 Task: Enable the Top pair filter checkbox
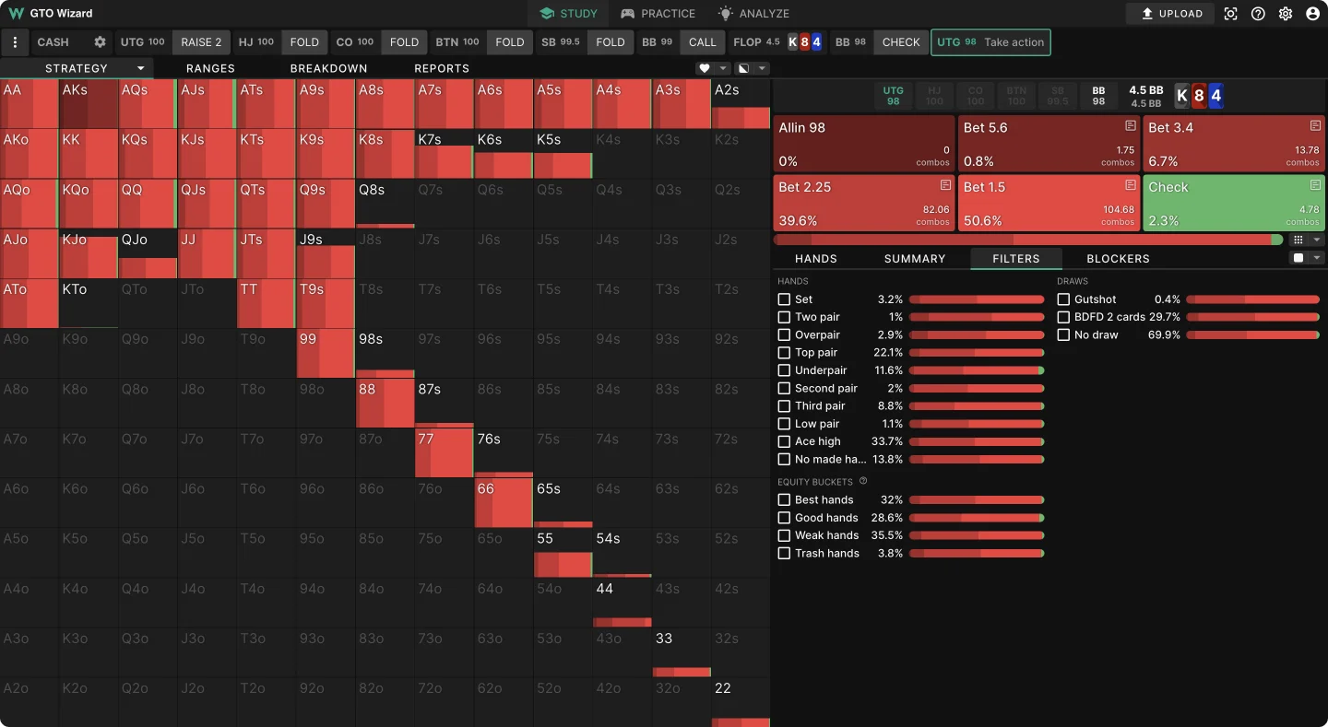coord(784,353)
